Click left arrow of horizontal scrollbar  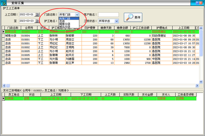click(4, 86)
